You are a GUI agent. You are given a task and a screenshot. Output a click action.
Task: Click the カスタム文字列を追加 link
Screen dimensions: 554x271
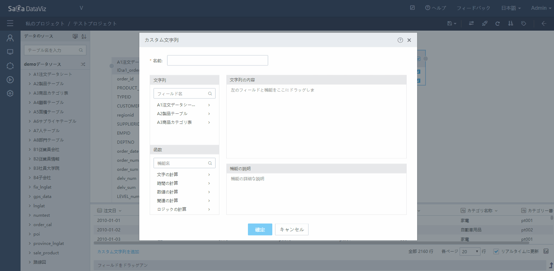coord(118,252)
